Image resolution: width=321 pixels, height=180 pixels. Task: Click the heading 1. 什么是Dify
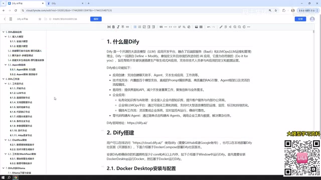point(123,41)
